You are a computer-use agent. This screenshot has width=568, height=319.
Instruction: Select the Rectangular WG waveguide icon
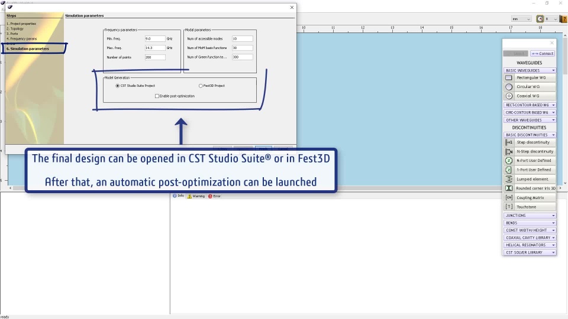pos(509,77)
